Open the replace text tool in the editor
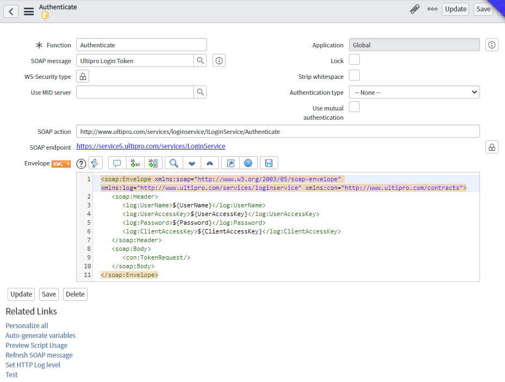The height and width of the screenshot is (382, 505). [x=135, y=163]
